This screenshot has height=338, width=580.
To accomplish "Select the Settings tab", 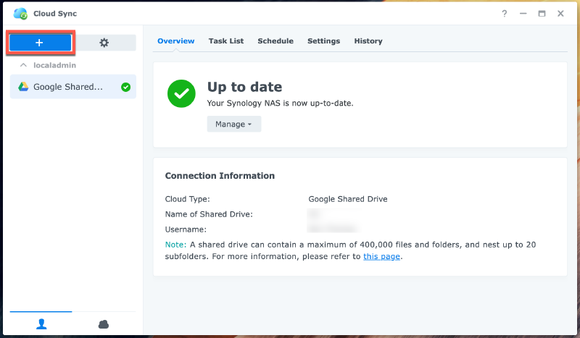I will [x=323, y=41].
